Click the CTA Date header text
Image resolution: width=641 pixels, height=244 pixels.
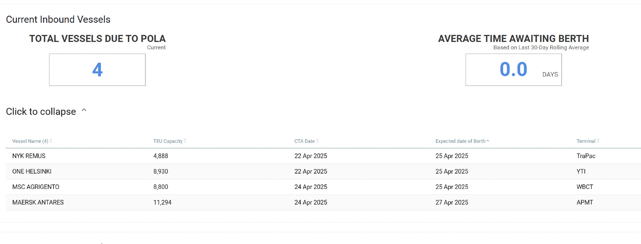tap(304, 141)
